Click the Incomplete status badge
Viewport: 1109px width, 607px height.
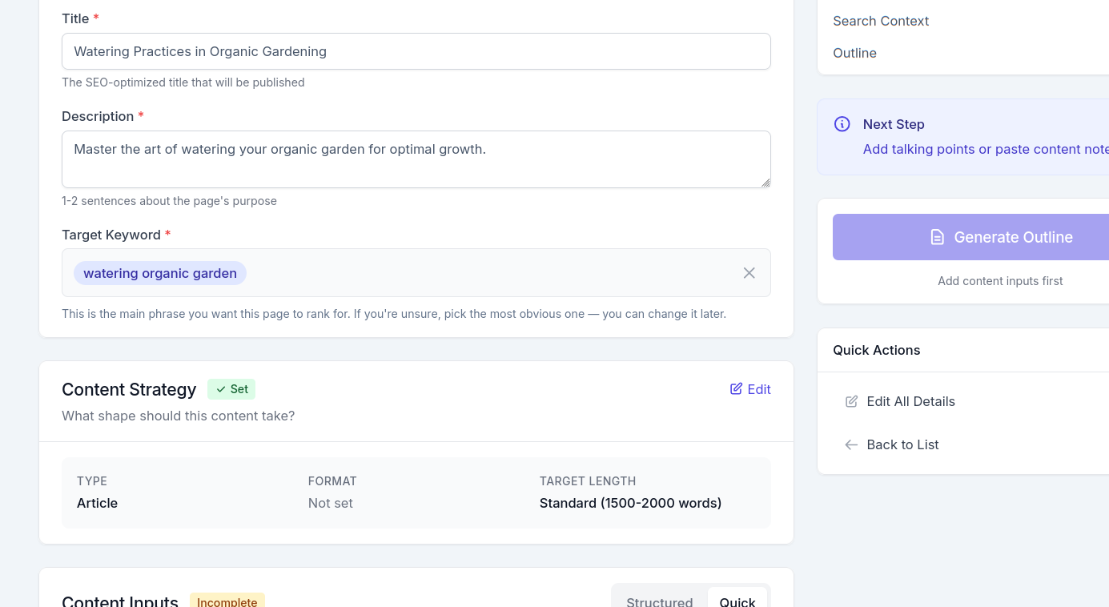[x=227, y=601]
